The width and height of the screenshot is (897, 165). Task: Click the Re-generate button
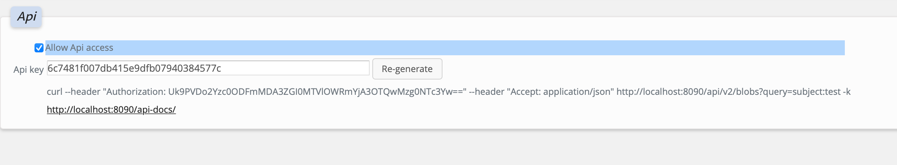coord(407,69)
